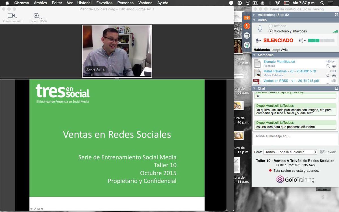Preview Ejemplo Plantillas.txt with its magnifier
Viewport: 339px width, 212px height.
click(328, 66)
